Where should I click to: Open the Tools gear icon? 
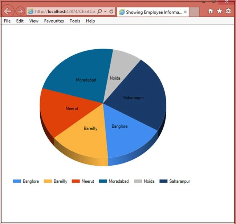click(x=228, y=11)
